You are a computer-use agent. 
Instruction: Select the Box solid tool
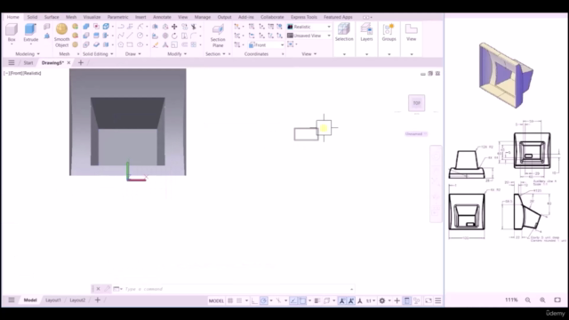[x=12, y=32]
